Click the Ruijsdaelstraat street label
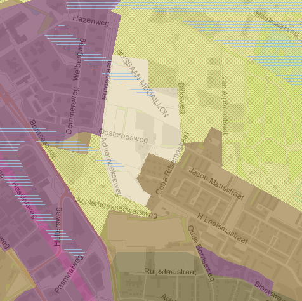The image size is (302, 301). 170,272
